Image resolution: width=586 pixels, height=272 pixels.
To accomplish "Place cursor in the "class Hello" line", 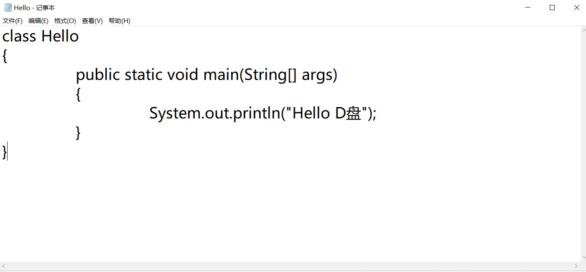I will click(x=41, y=36).
